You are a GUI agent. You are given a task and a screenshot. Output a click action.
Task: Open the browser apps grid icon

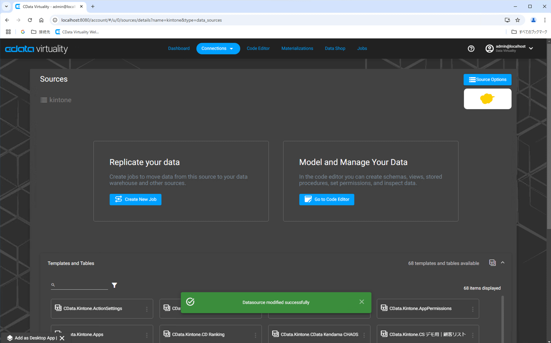pos(8,32)
